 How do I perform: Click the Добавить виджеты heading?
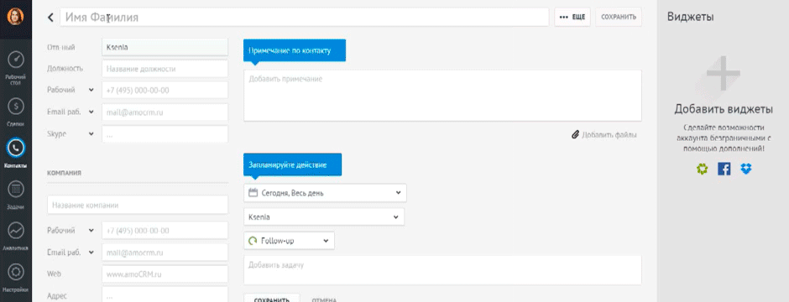[x=724, y=110]
